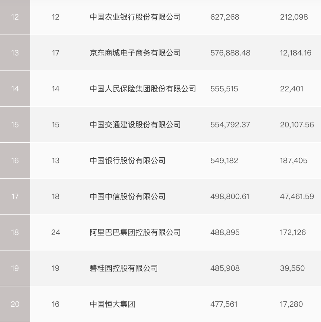Open 中国恒大集团 entry
Screen dimensions: 321x322
point(112,304)
